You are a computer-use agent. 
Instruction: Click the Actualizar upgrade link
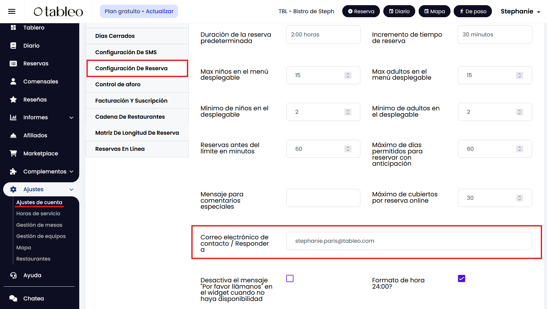[x=159, y=11]
